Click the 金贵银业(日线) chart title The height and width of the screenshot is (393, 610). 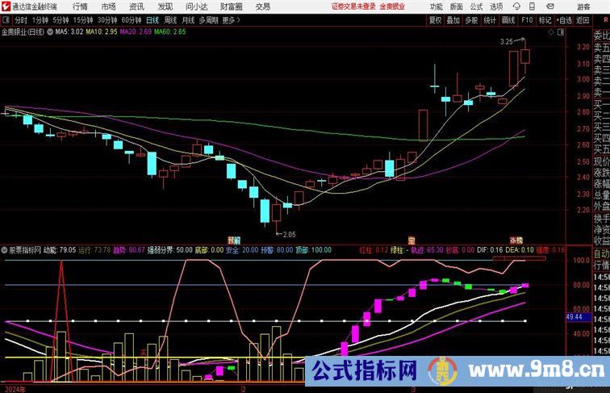point(23,32)
